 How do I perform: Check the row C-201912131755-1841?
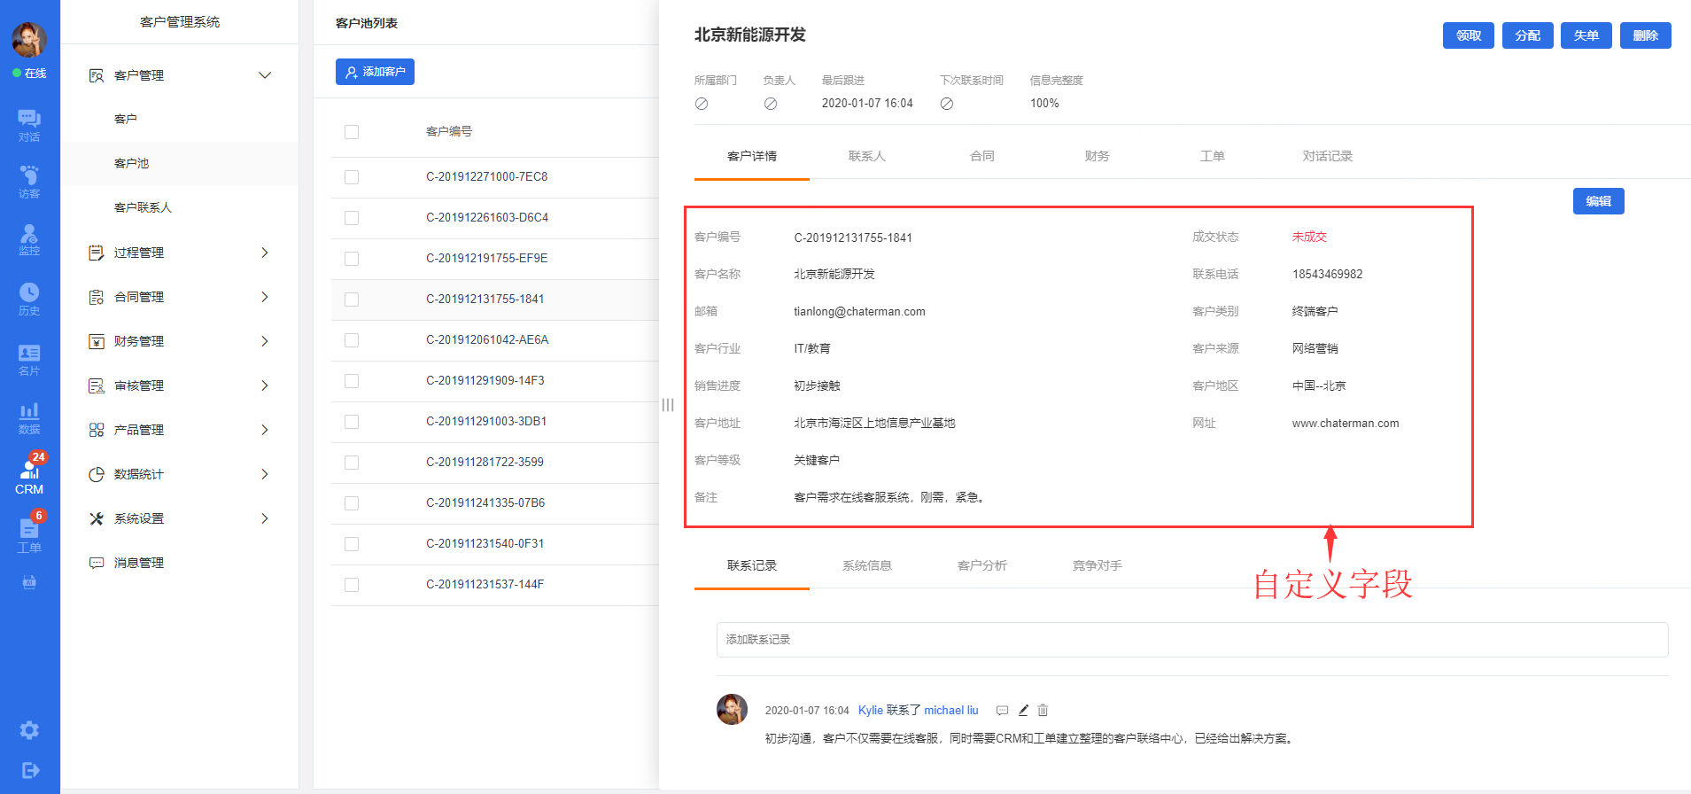point(352,300)
